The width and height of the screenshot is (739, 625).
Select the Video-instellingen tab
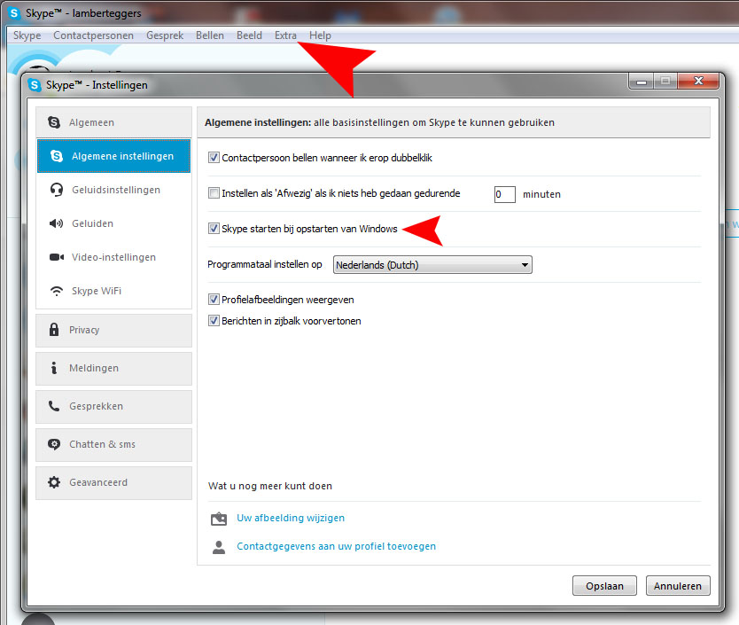(x=113, y=257)
